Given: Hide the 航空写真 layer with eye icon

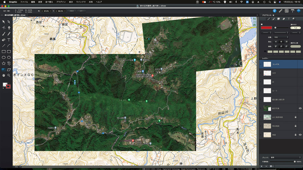Looking at the screenshot, I should pyautogui.click(x=300, y=108).
